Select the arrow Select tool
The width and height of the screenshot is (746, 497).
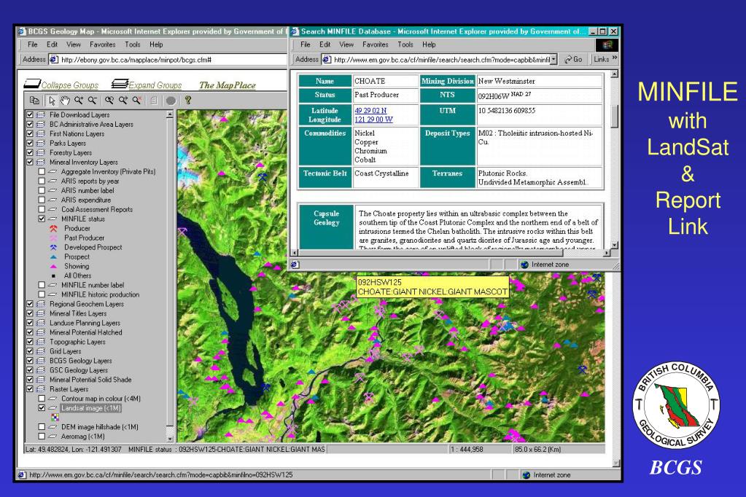click(52, 101)
